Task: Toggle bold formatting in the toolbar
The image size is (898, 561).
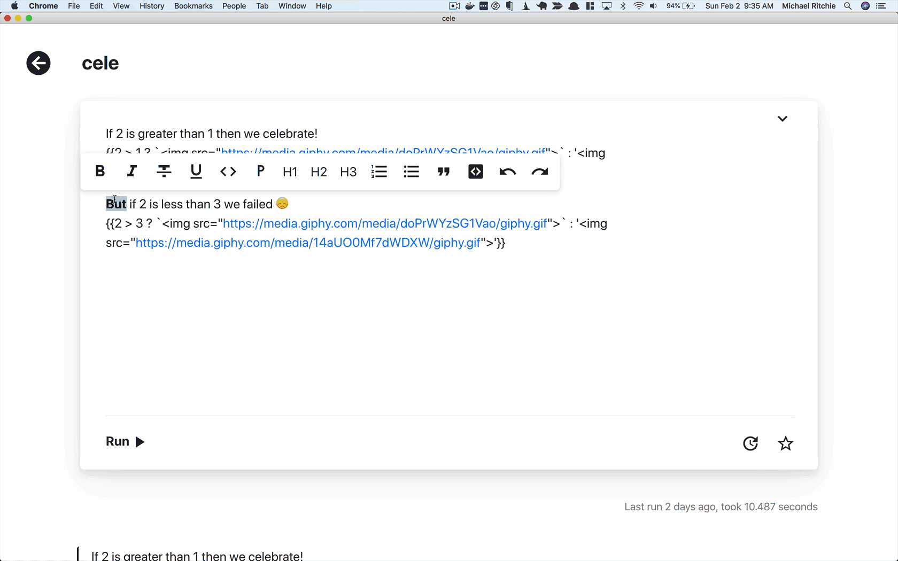Action: point(100,172)
